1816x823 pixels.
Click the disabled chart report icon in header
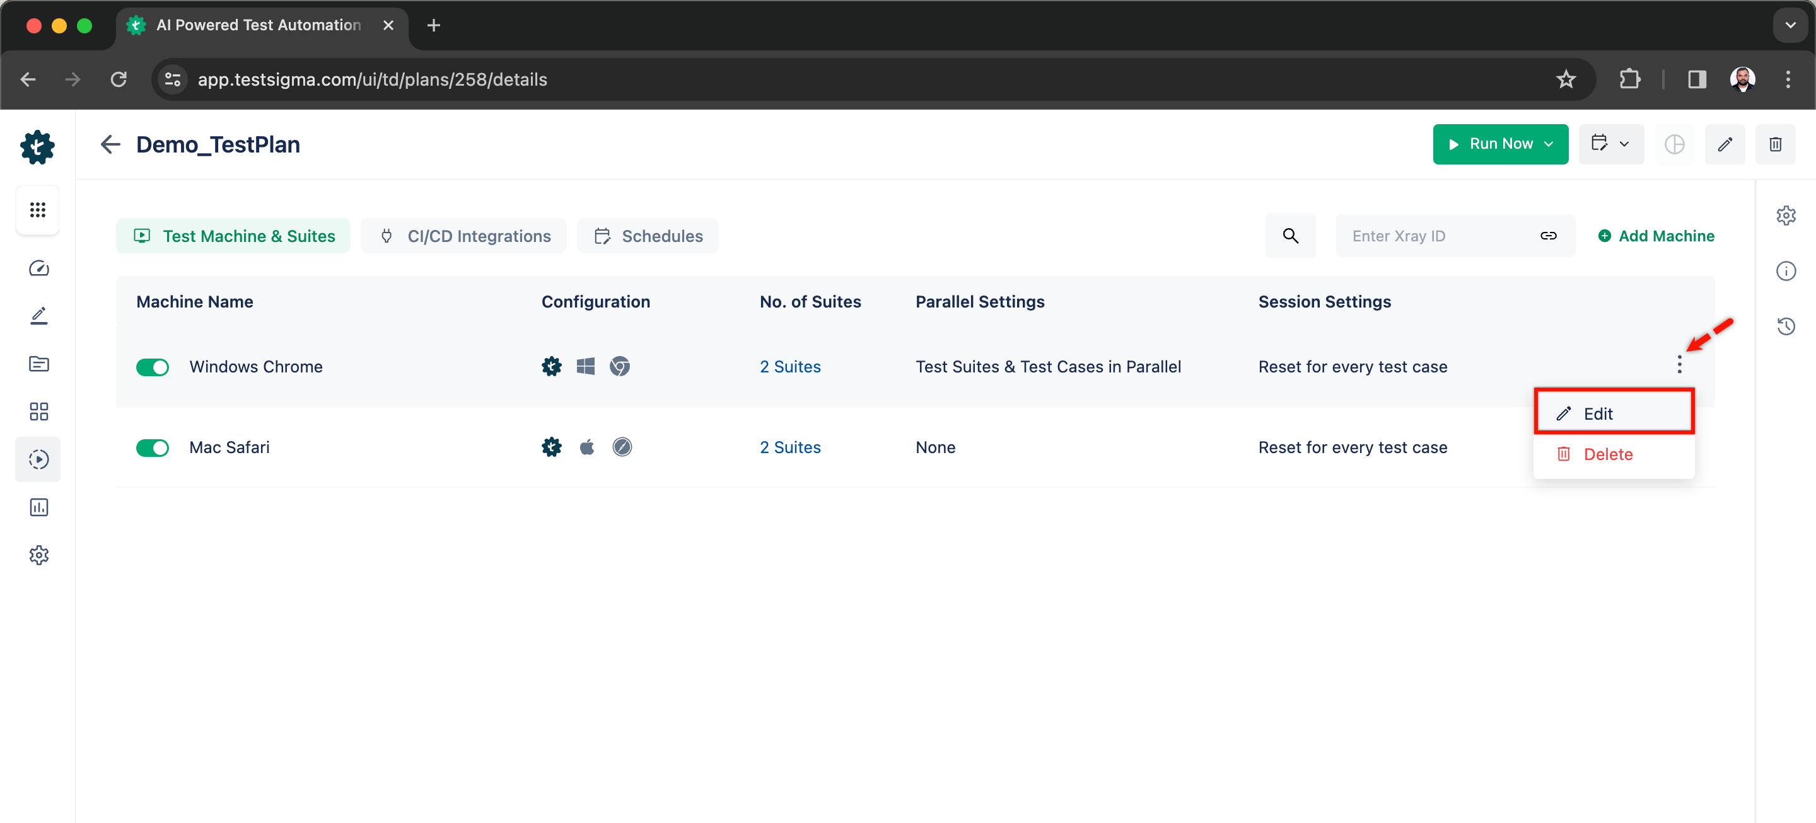click(x=1674, y=144)
